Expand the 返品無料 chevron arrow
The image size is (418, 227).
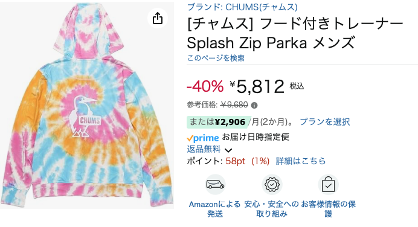228,150
